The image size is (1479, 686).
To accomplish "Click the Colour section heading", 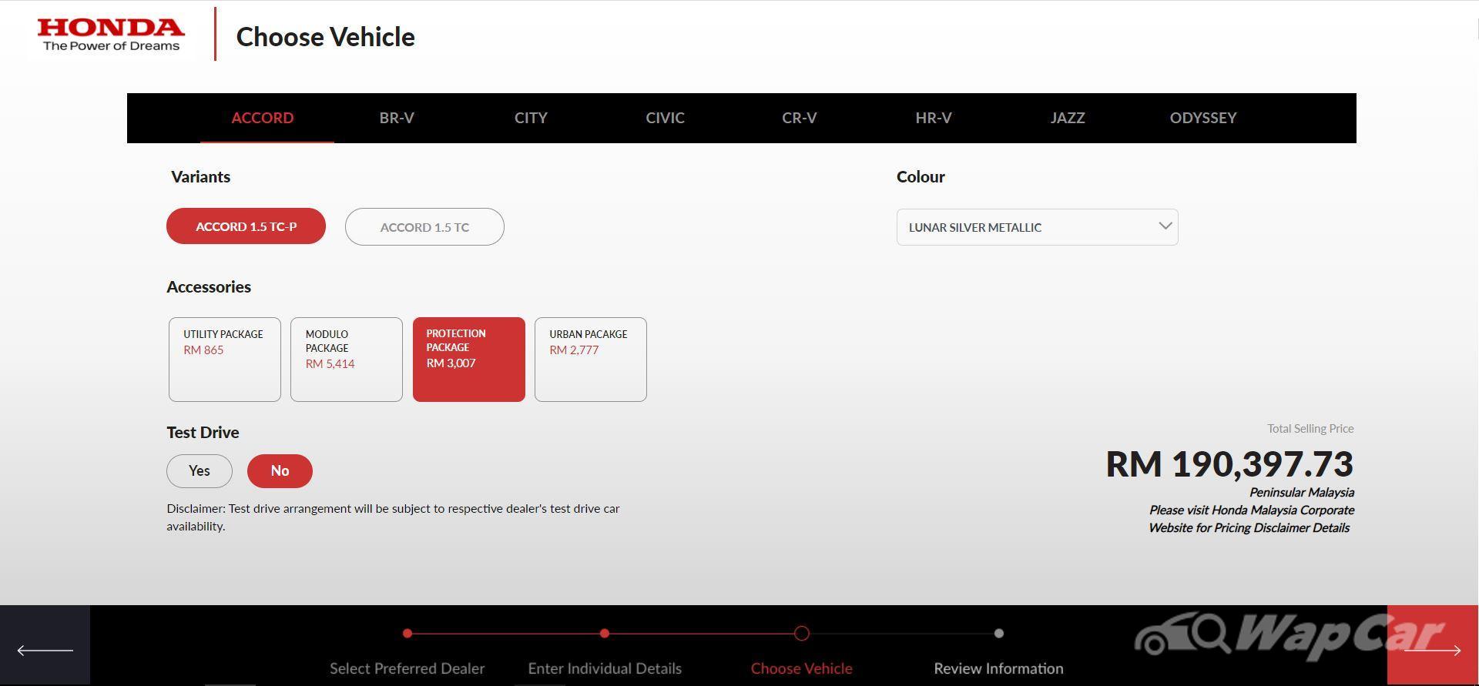I will coord(921,177).
